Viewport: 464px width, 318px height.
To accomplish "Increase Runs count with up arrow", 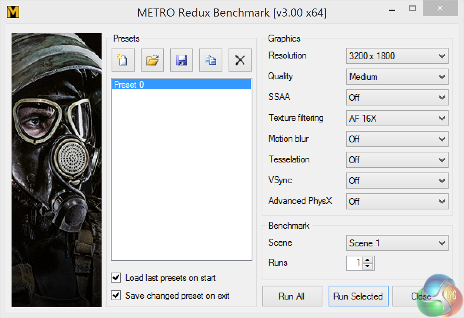I will (368, 260).
